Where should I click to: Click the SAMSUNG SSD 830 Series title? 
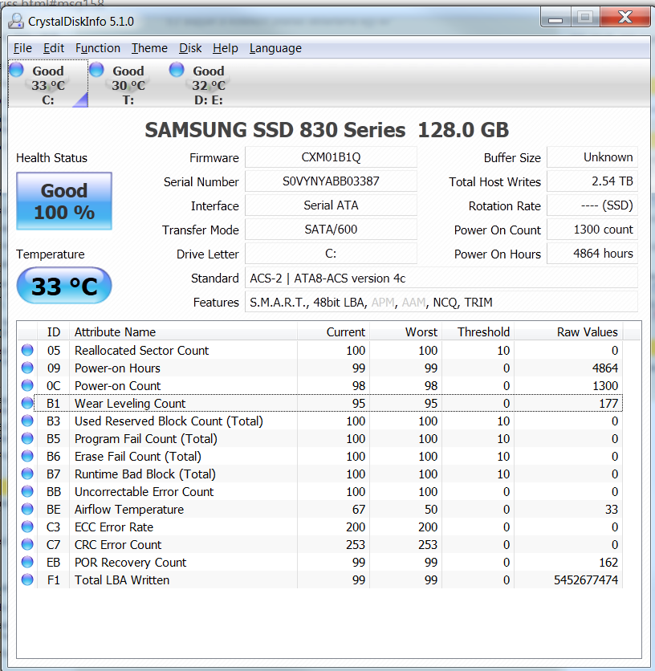327,130
